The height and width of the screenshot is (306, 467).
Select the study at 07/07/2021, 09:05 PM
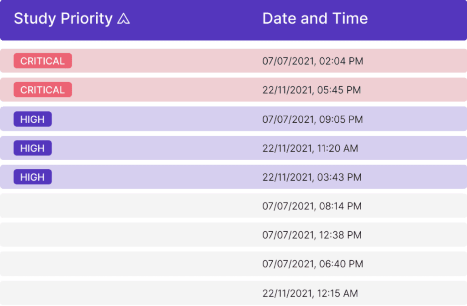233,119
